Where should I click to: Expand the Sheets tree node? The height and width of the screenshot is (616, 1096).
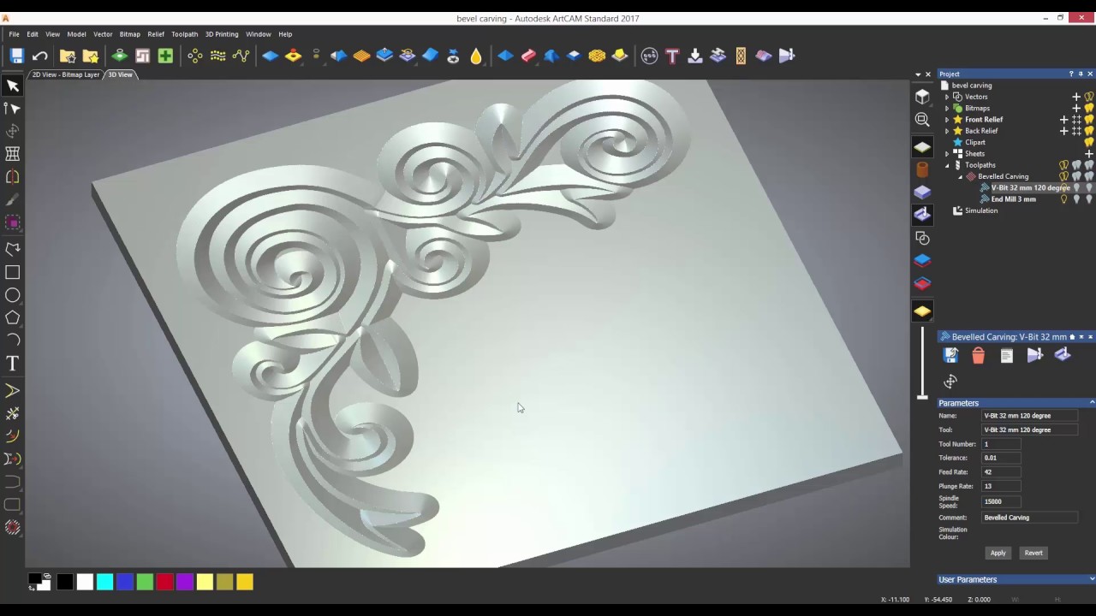click(947, 154)
